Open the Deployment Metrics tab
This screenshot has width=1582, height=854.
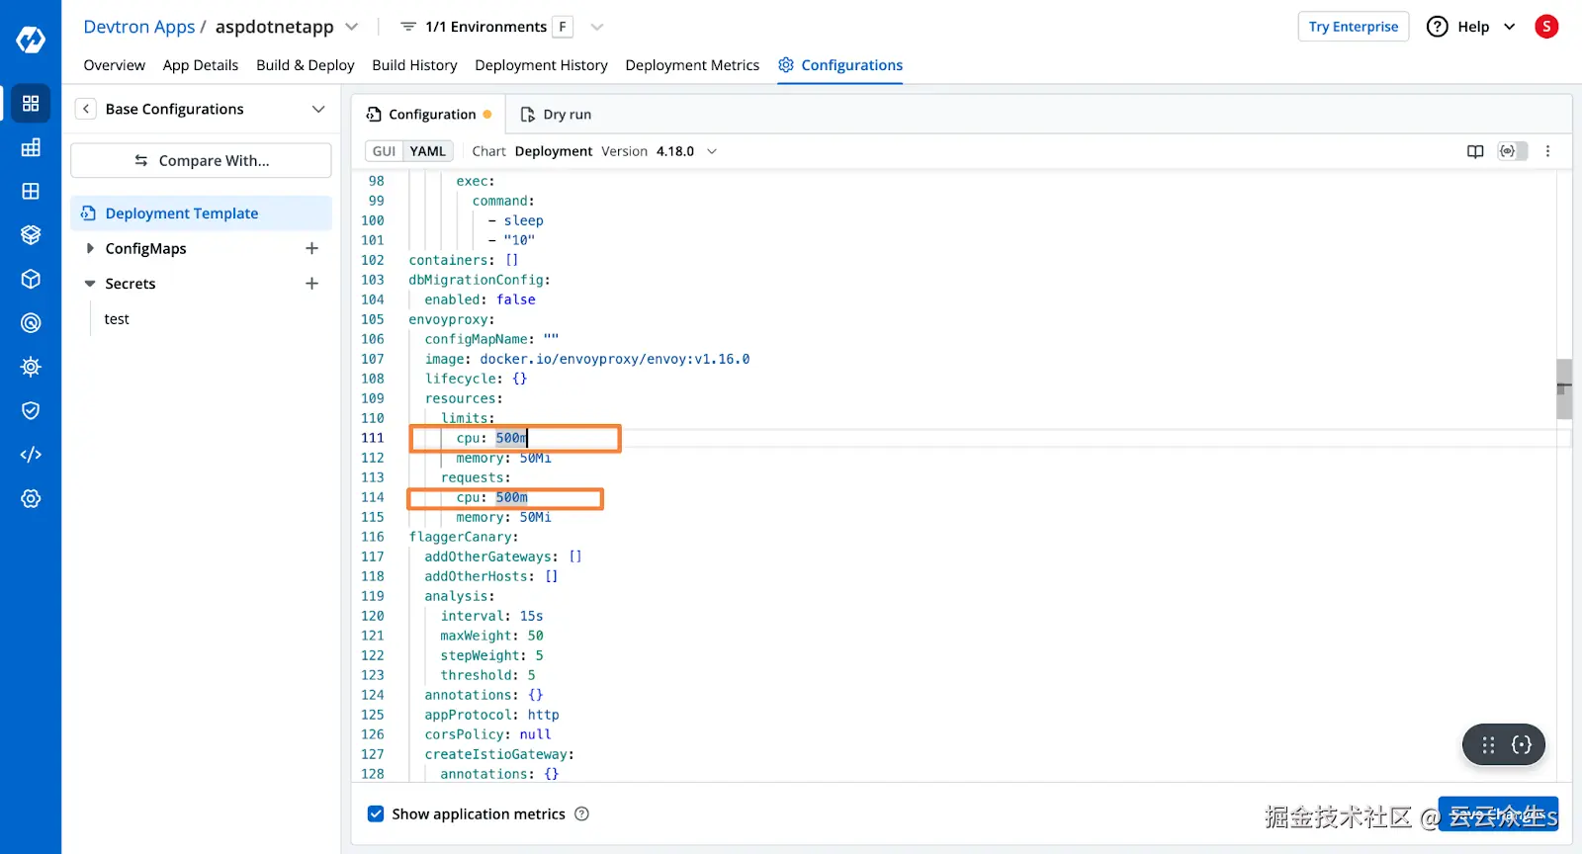(x=692, y=65)
